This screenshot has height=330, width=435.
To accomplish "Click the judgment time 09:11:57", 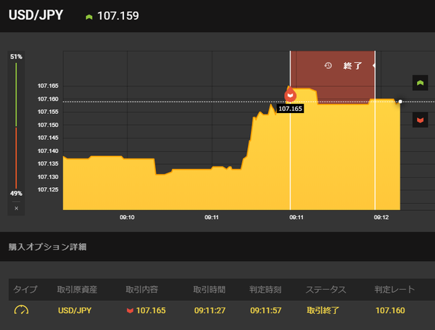I will [266, 310].
